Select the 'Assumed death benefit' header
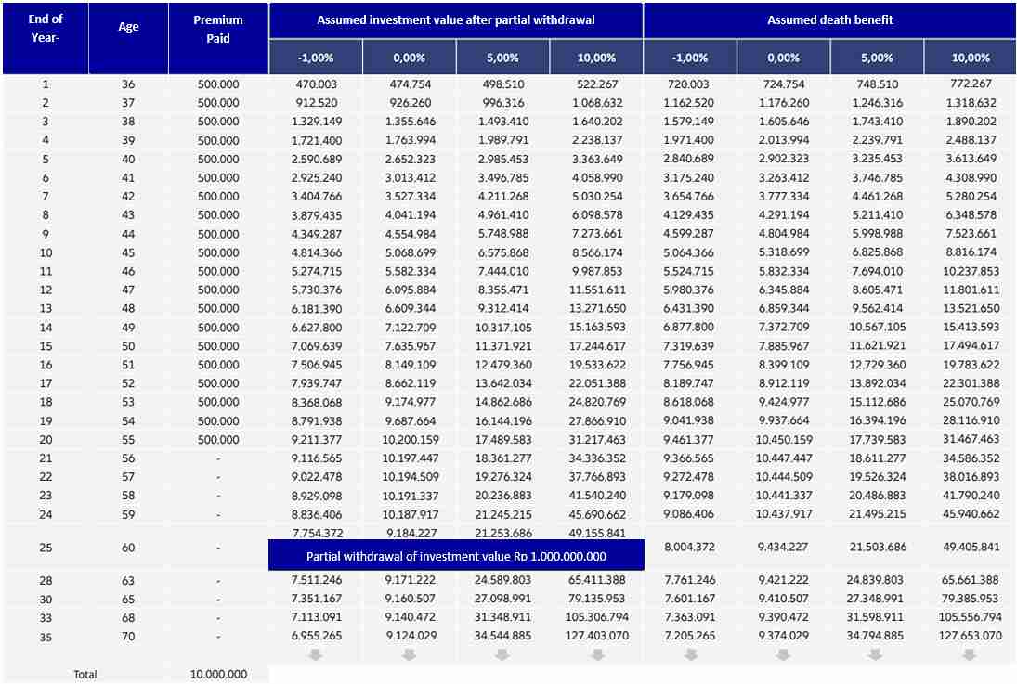The width and height of the screenshot is (1017, 684). click(829, 19)
